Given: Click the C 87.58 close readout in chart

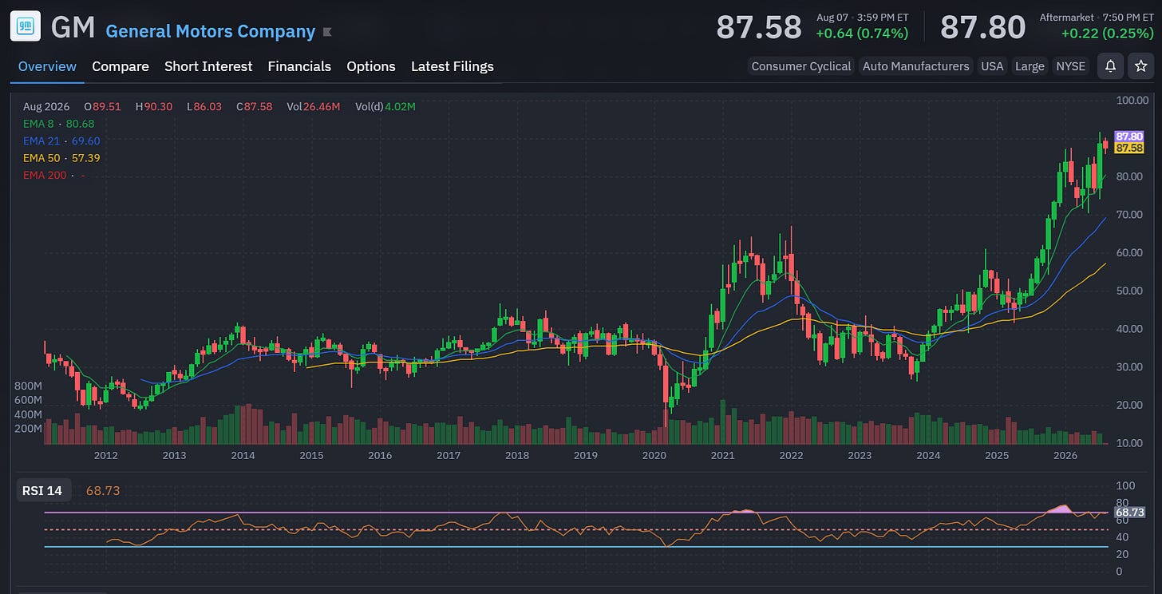Looking at the screenshot, I should pyautogui.click(x=255, y=107).
